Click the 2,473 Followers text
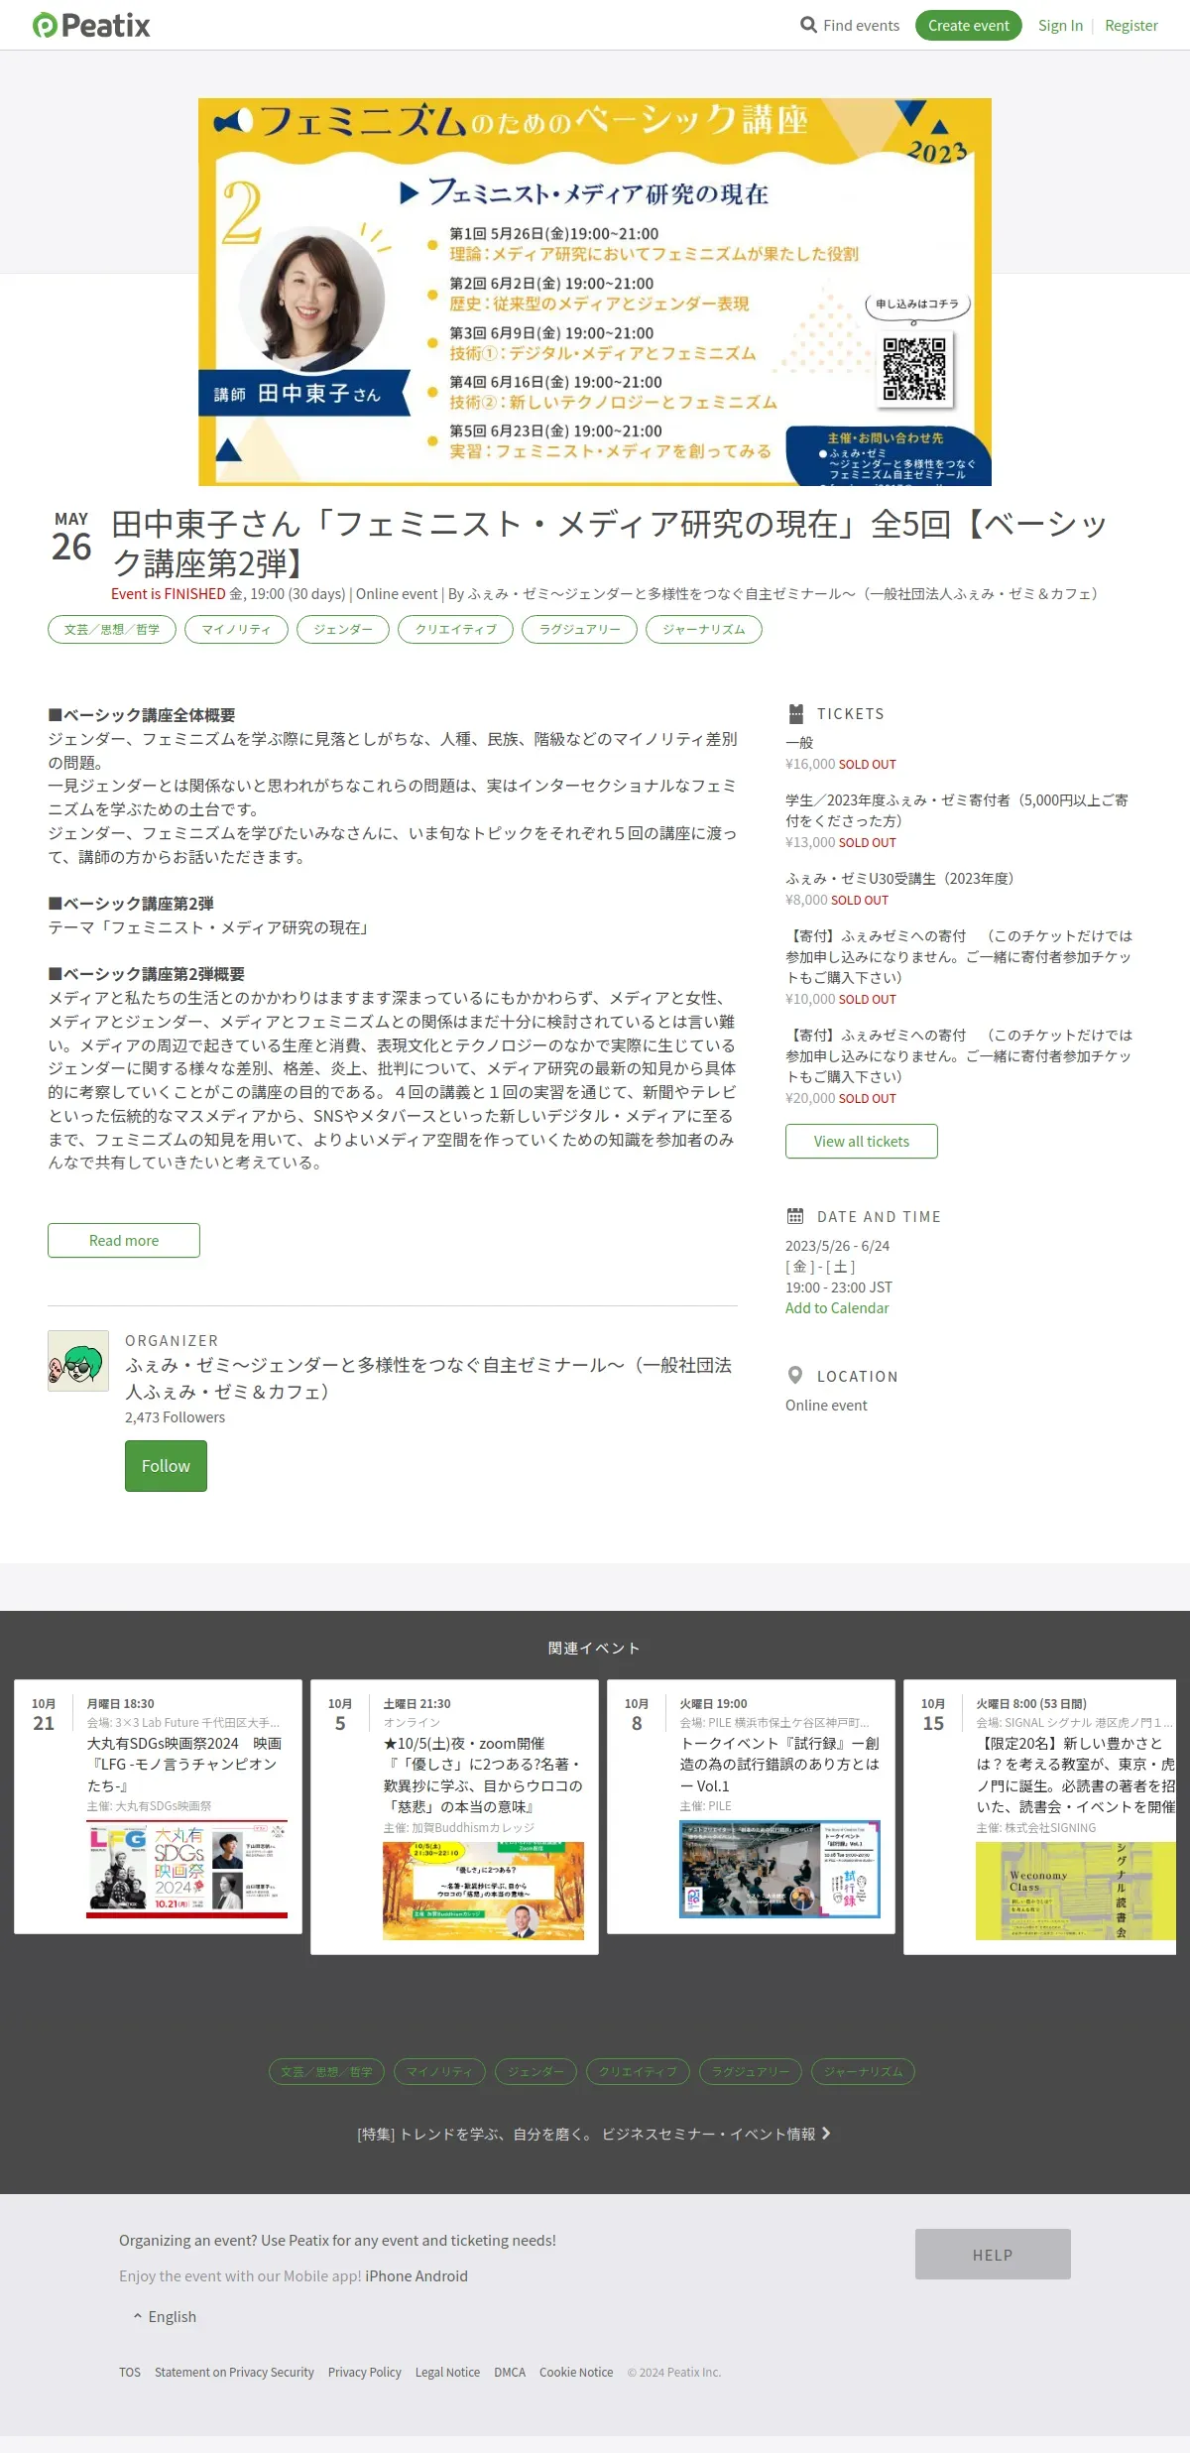1190x2453 pixels. tap(175, 1417)
